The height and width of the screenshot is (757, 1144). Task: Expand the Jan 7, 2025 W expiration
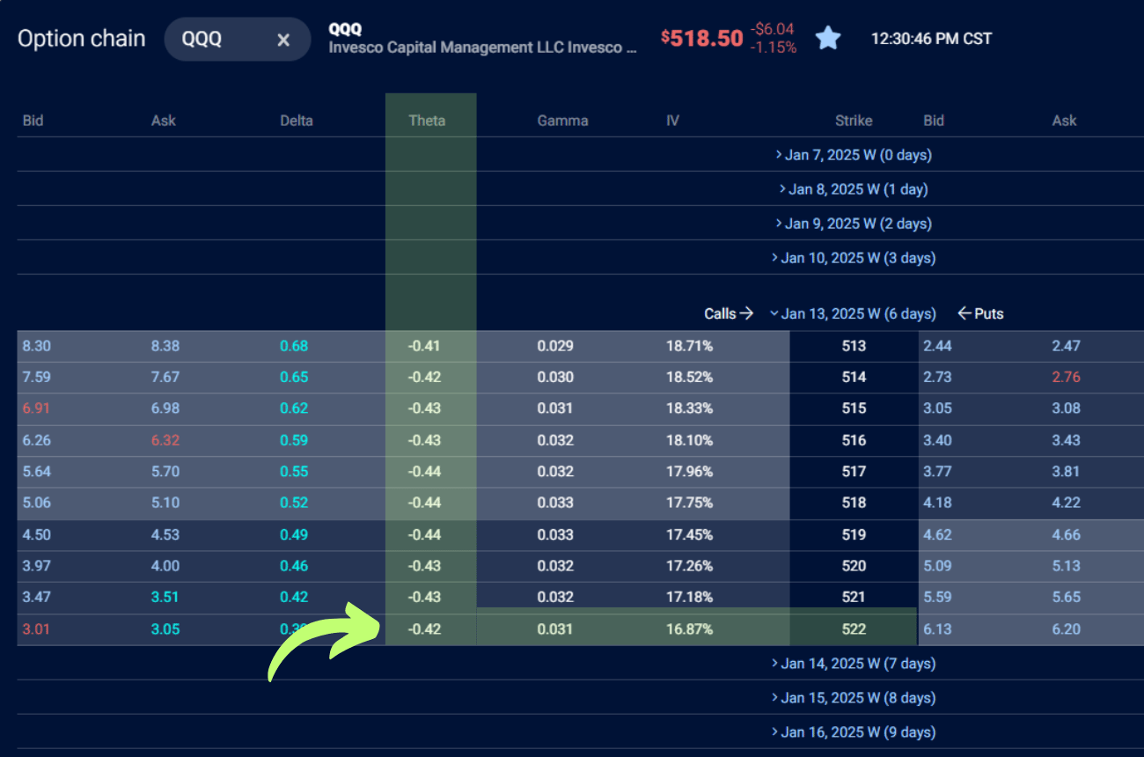click(854, 155)
